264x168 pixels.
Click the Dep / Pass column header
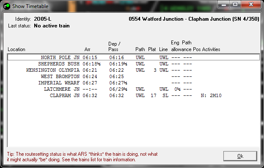(x=114, y=46)
